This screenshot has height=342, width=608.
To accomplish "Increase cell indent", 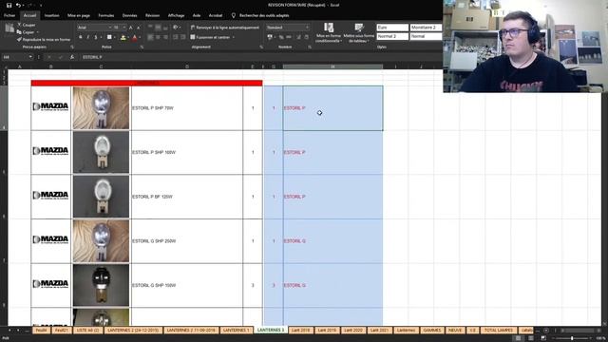I will [183, 37].
